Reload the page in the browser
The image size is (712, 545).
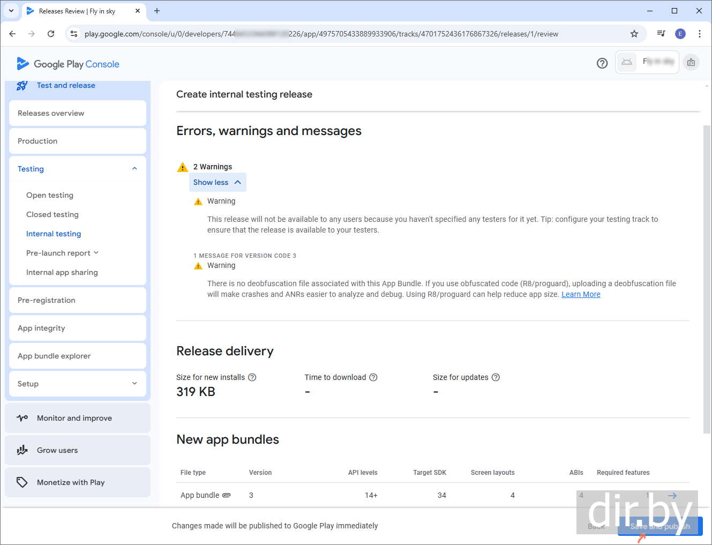point(51,34)
